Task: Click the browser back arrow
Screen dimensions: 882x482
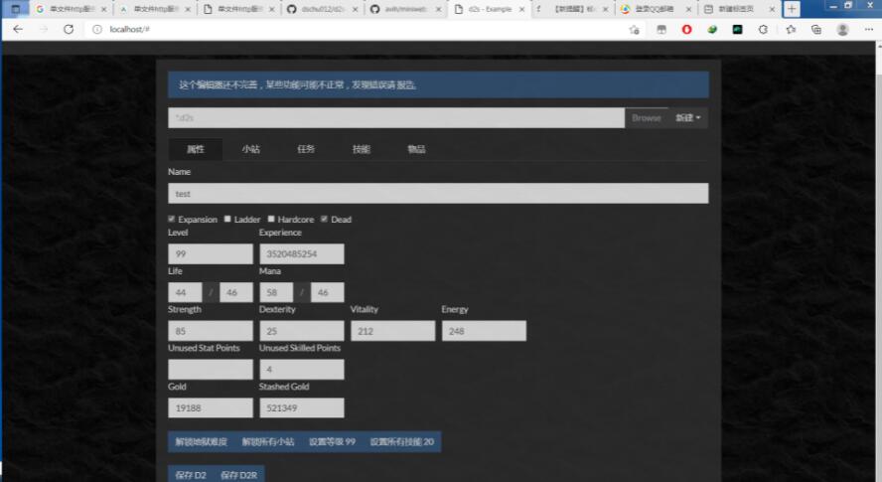Action: [x=18, y=29]
